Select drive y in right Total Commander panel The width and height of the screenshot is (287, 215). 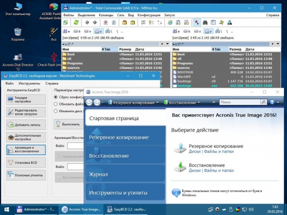click(208, 31)
